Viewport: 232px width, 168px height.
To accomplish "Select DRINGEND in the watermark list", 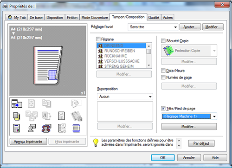I will (121, 46).
